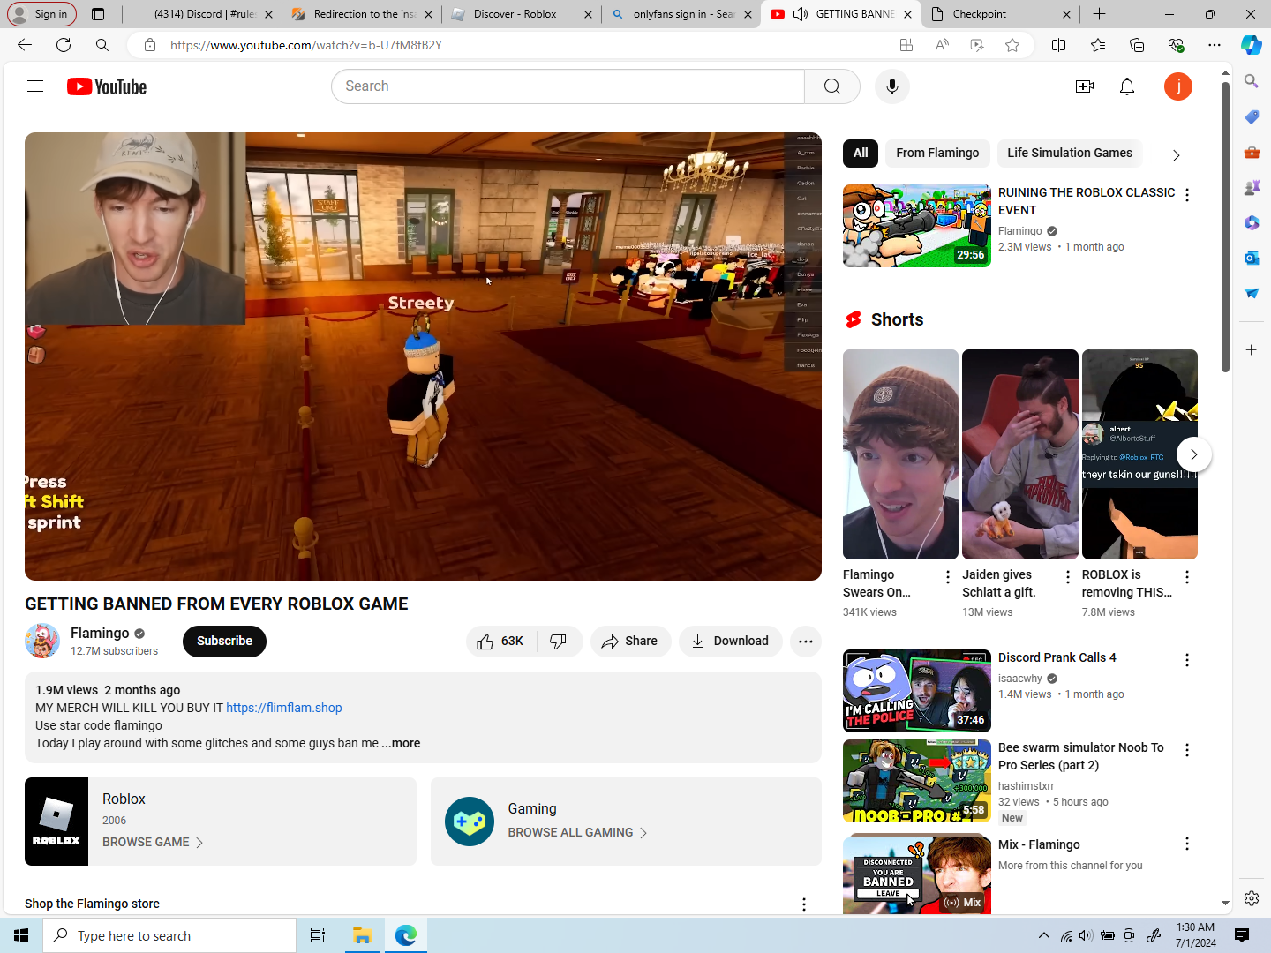Open Edge collections icon

[x=1137, y=45]
